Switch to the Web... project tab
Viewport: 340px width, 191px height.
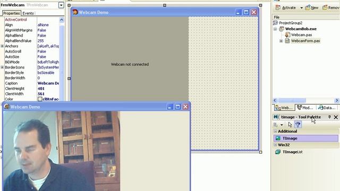tap(284, 108)
